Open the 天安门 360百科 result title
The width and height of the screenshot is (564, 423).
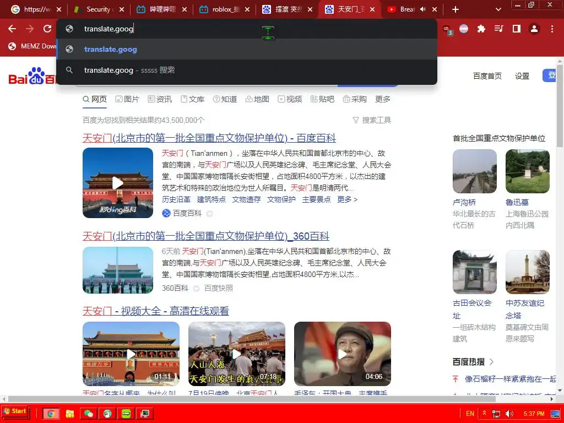pyautogui.click(x=206, y=236)
